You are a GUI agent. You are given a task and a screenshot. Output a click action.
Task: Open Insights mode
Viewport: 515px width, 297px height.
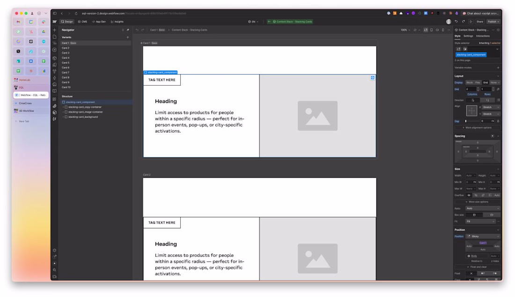[x=117, y=22]
